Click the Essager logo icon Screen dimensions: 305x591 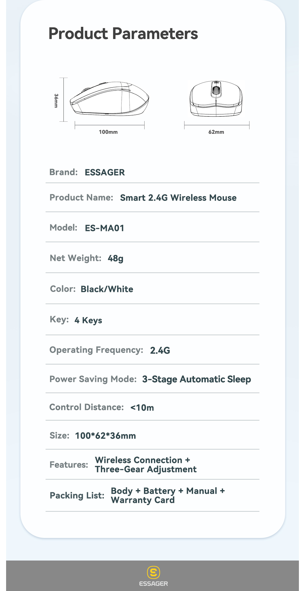coord(153,572)
